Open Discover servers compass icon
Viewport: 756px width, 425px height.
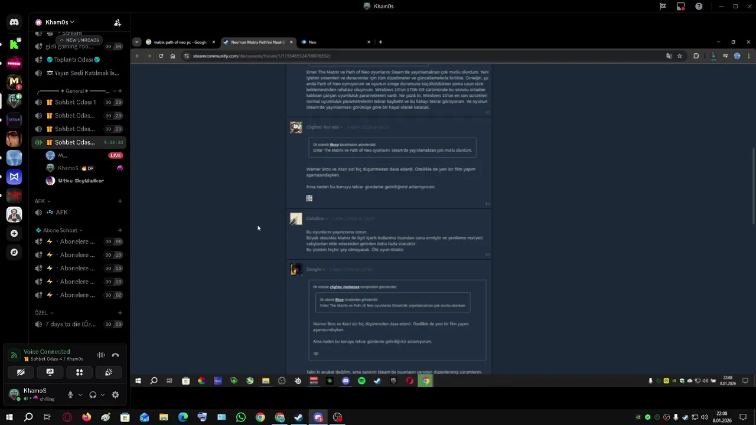(x=14, y=252)
